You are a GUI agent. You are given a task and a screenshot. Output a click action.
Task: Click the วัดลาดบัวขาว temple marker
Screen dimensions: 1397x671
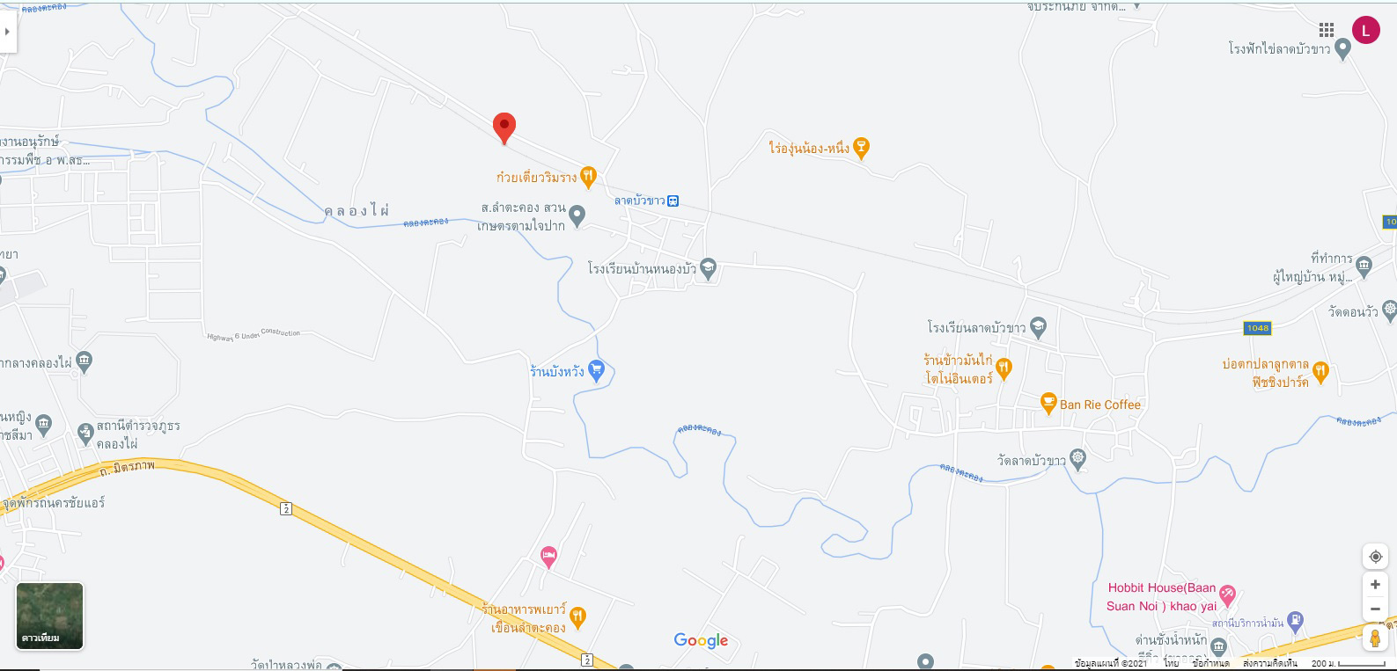(1078, 459)
